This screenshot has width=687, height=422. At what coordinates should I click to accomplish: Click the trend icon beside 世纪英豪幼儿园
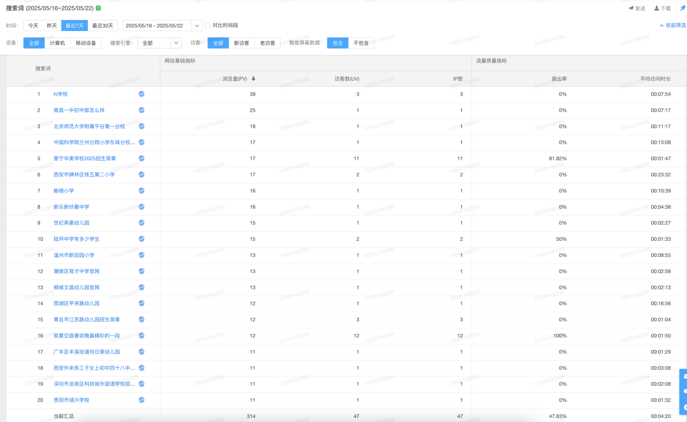(142, 223)
